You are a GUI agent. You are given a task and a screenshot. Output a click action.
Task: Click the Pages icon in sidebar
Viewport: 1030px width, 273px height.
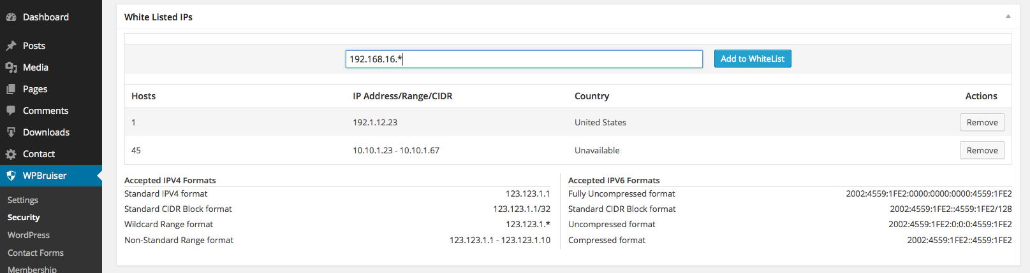pyautogui.click(x=11, y=89)
